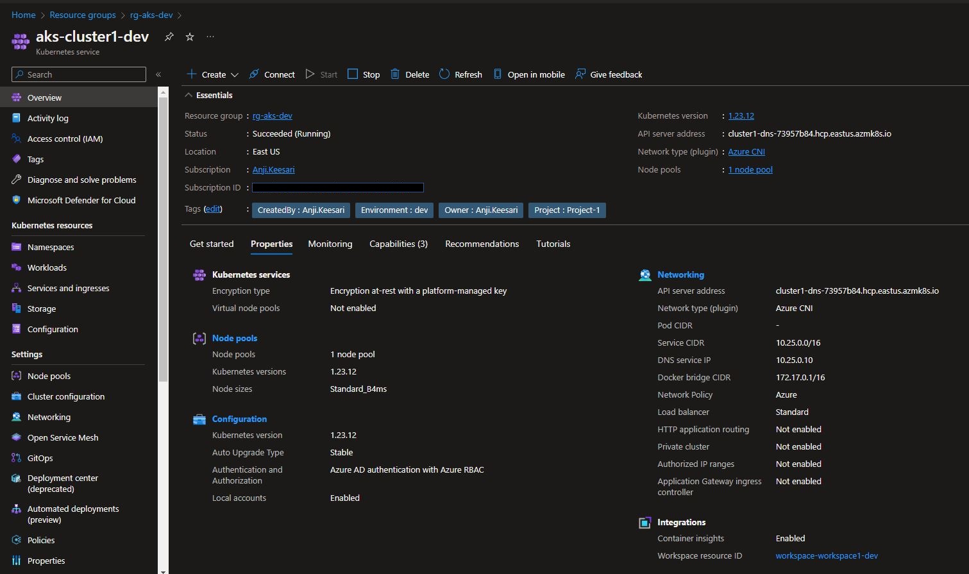Click the Give feedback person icon

pos(580,74)
